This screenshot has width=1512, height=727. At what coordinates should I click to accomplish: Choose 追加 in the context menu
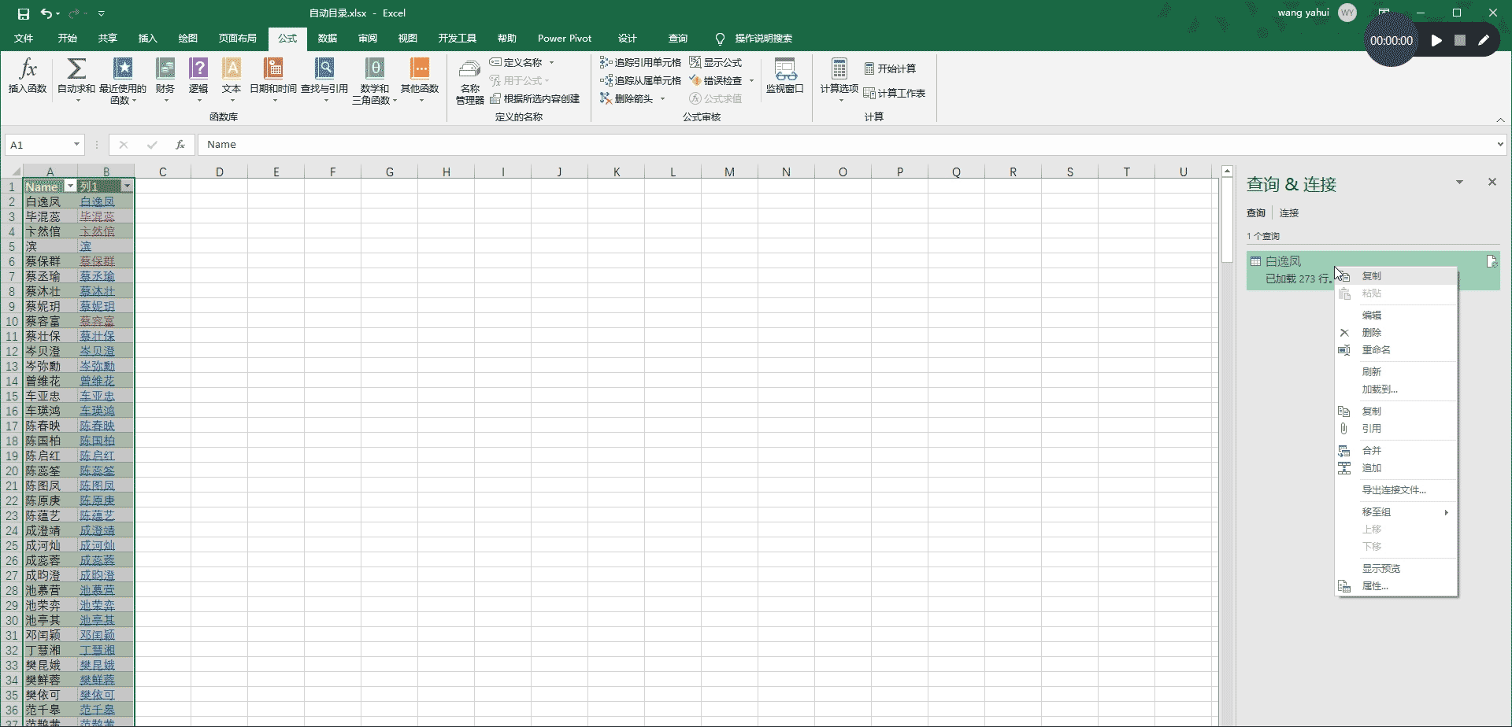click(x=1396, y=468)
